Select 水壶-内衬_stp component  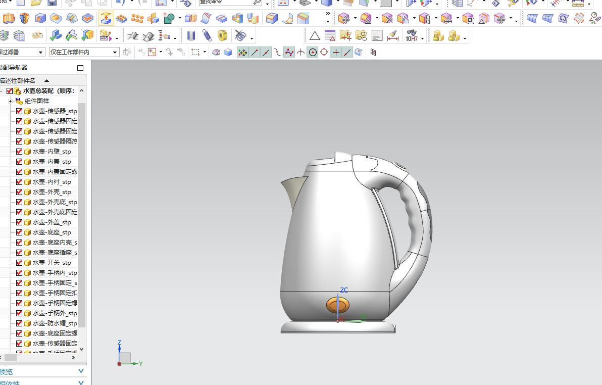[x=52, y=182]
